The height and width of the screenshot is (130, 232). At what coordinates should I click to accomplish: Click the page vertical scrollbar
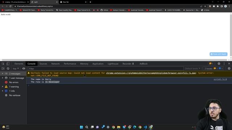[x=231, y=35]
